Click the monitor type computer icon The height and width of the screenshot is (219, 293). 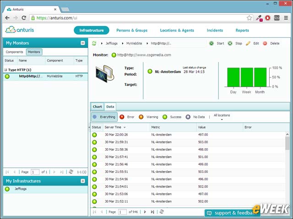tap(105, 74)
